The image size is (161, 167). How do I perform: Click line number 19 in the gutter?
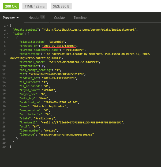pyautogui.click(x=4, y=102)
